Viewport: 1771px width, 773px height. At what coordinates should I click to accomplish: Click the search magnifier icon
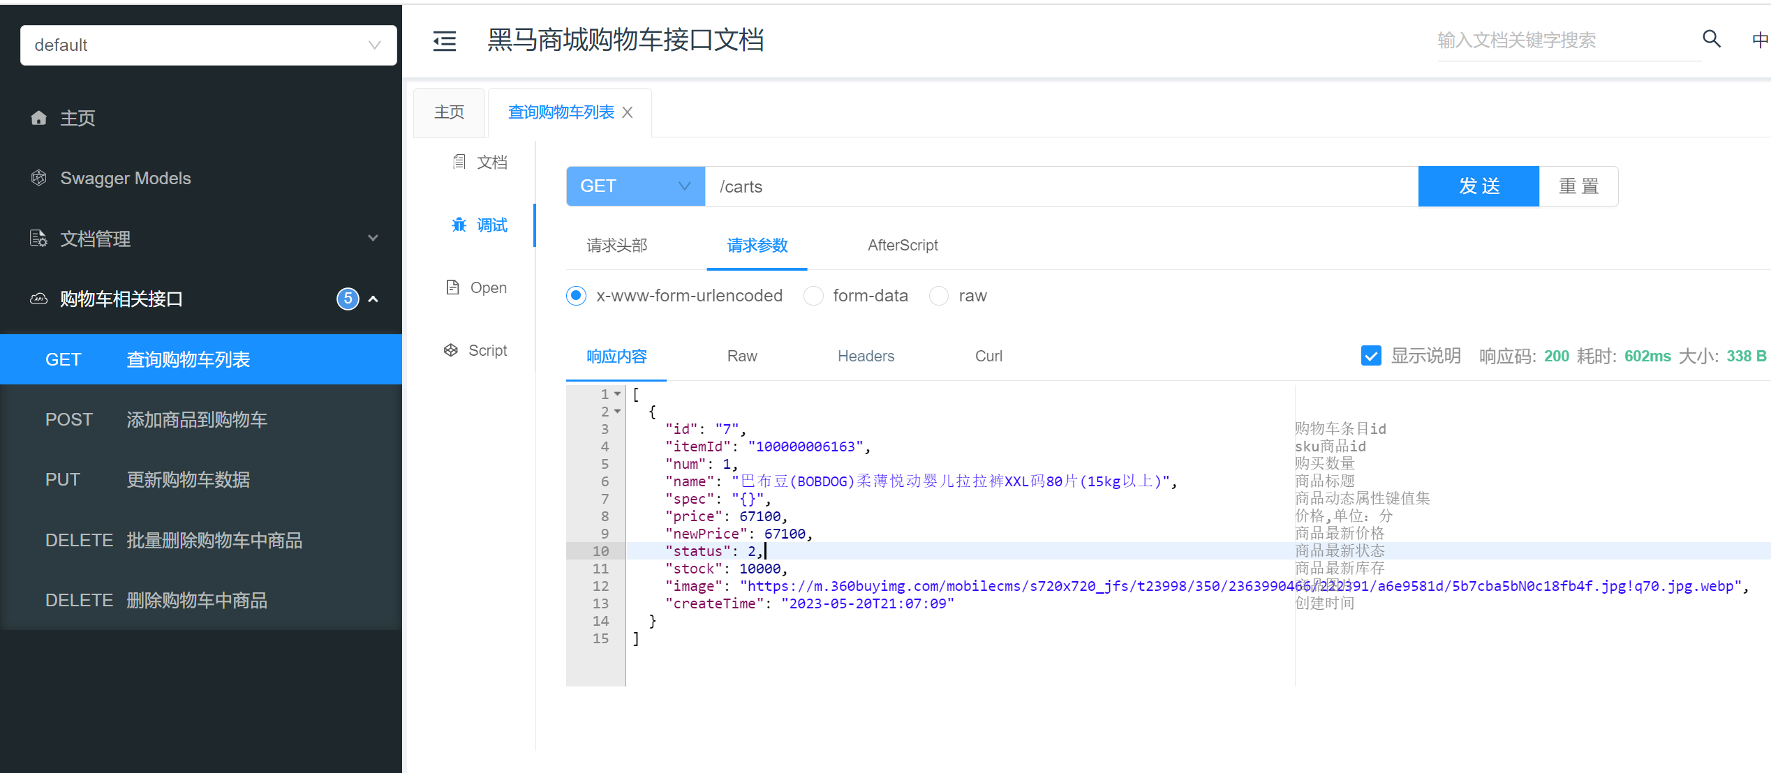coord(1711,39)
